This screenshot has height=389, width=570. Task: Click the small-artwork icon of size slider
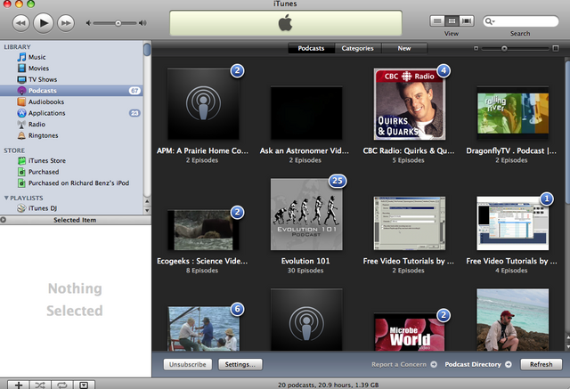pos(476,48)
